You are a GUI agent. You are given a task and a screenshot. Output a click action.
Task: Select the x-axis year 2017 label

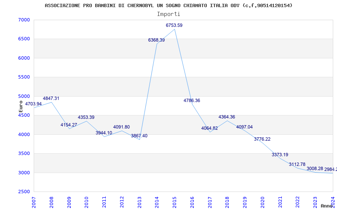tap(210, 202)
